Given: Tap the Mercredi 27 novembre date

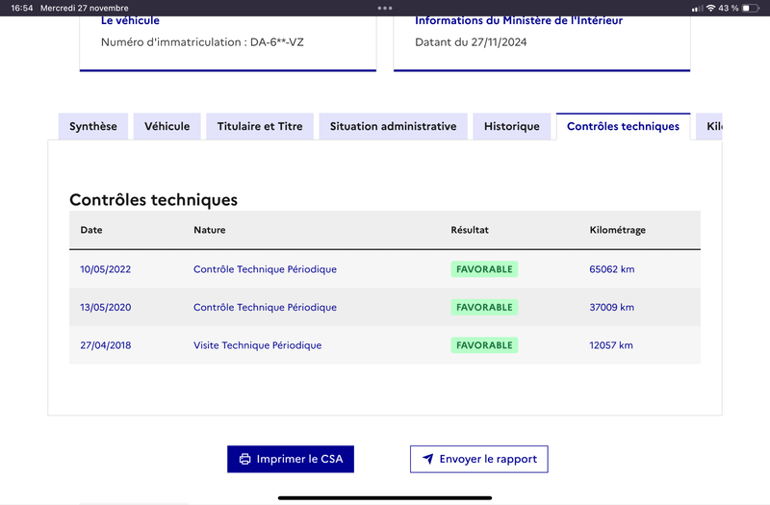Looking at the screenshot, I should pyautogui.click(x=85, y=8).
